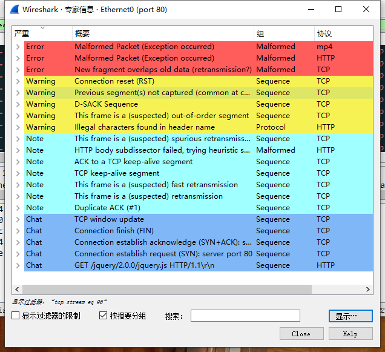Viewport: 385px width, 352px height.
Task: Expand the TCP window update chat row
Action: coord(18,219)
